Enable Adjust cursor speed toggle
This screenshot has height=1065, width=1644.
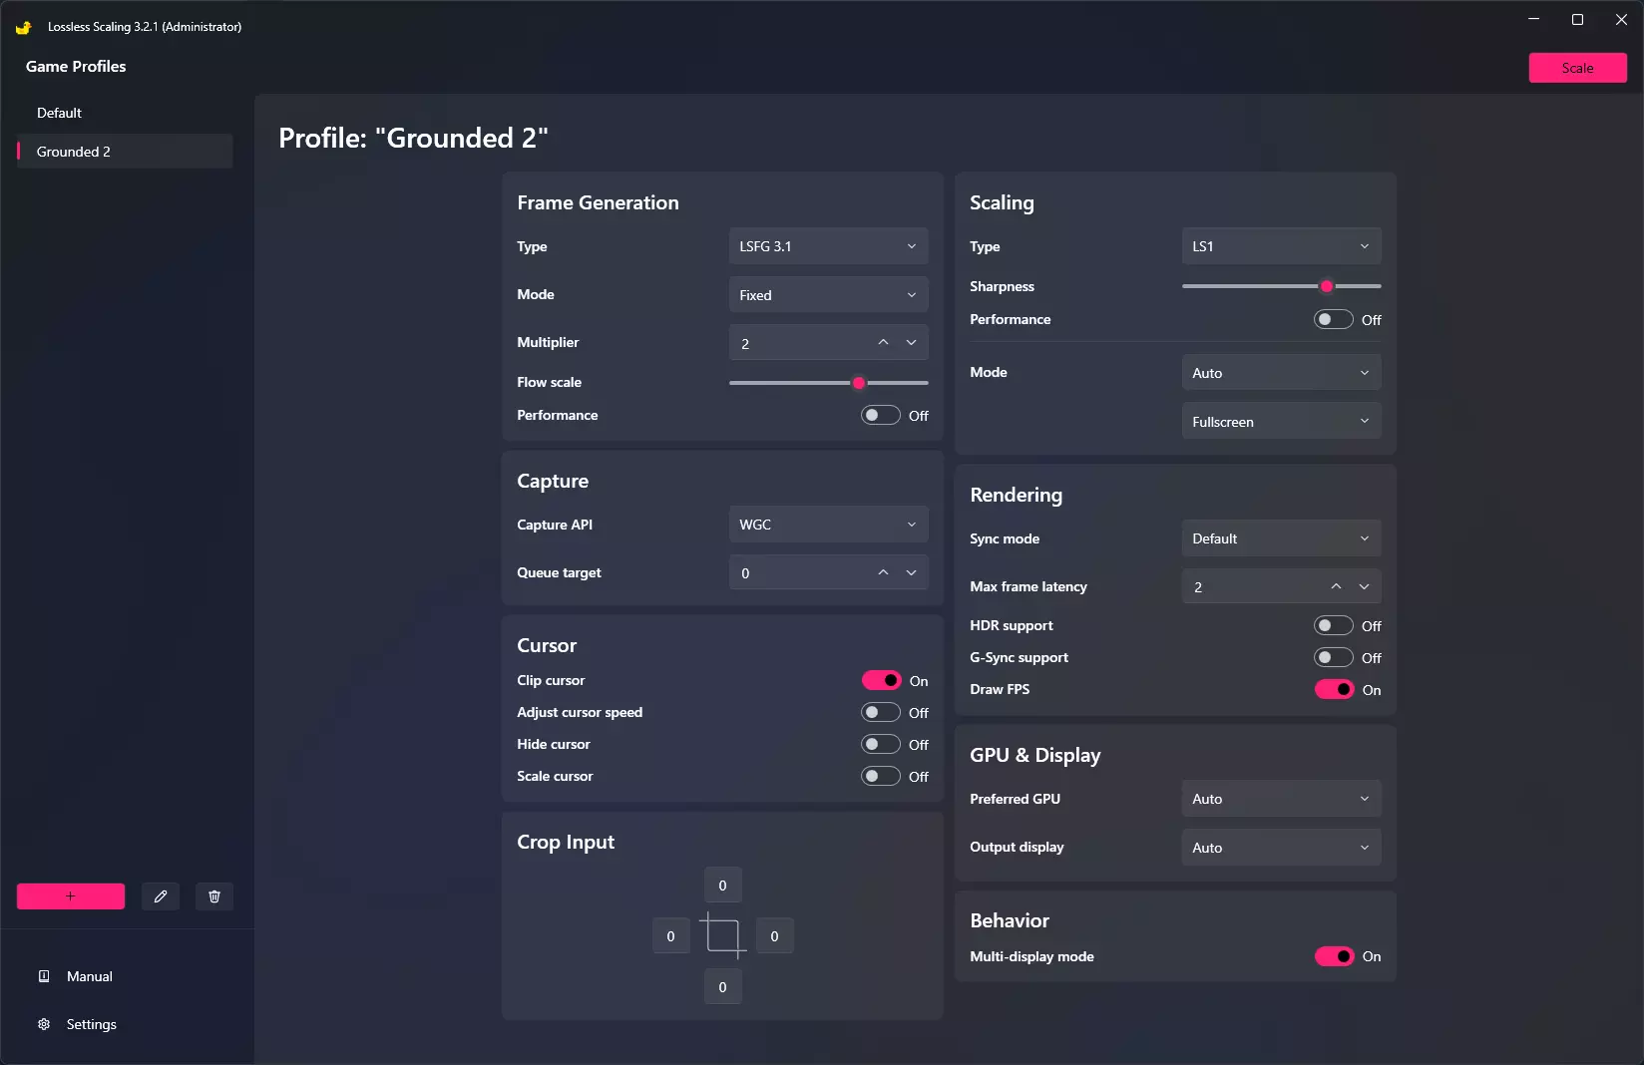point(881,712)
